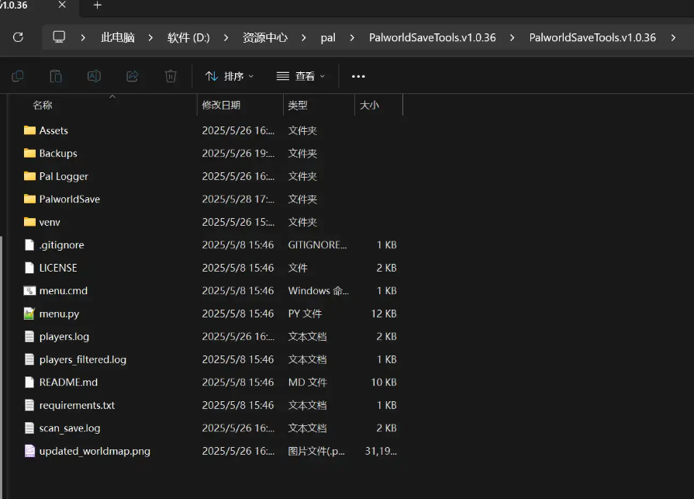Open the three-dot more options menu

358,76
